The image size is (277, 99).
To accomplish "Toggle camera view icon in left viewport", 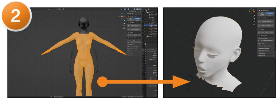I will [x=124, y=26].
